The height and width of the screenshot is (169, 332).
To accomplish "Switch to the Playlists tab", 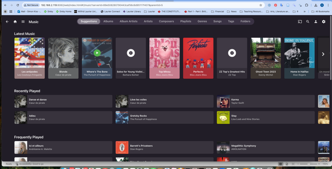I will (186, 21).
